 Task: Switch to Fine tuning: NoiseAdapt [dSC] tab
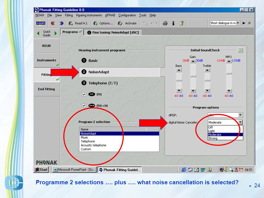click(113, 32)
